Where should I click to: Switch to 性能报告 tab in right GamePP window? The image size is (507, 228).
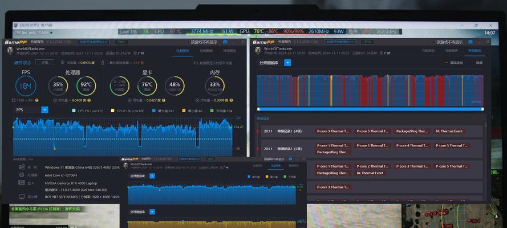[428, 51]
